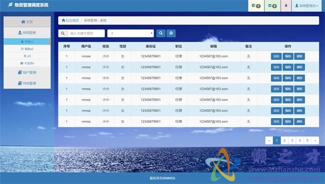Click the blue magnifier search button

(161, 33)
